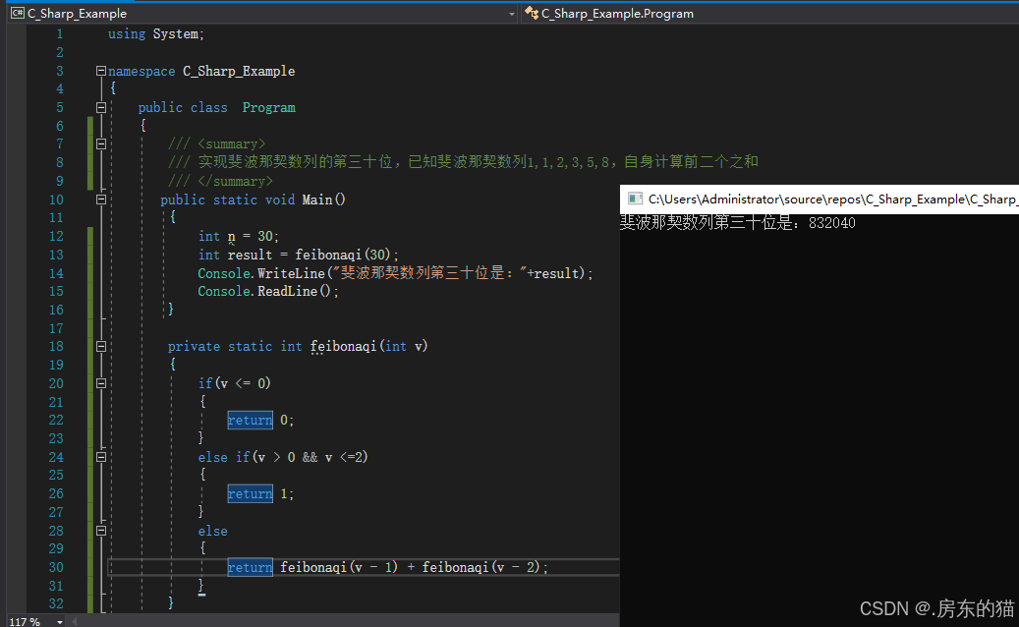The height and width of the screenshot is (627, 1019).
Task: Click the 'using' keyword on line 1
Action: [x=127, y=33]
